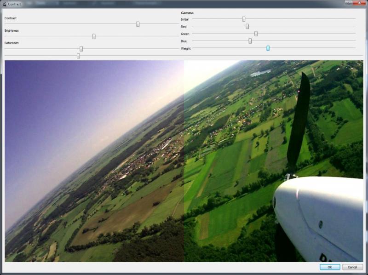Click the Gamma Blue slider handle
This screenshot has height=275, width=368.
coord(250,41)
